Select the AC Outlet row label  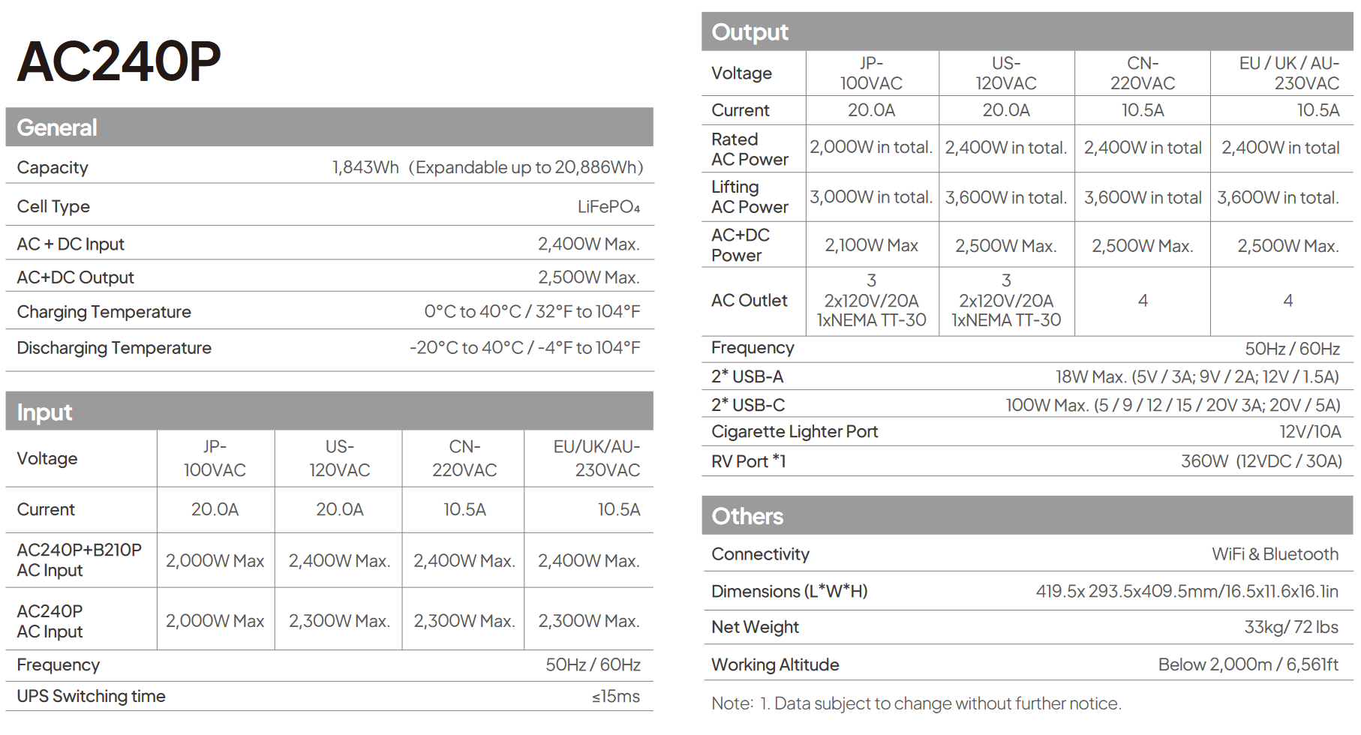749,300
